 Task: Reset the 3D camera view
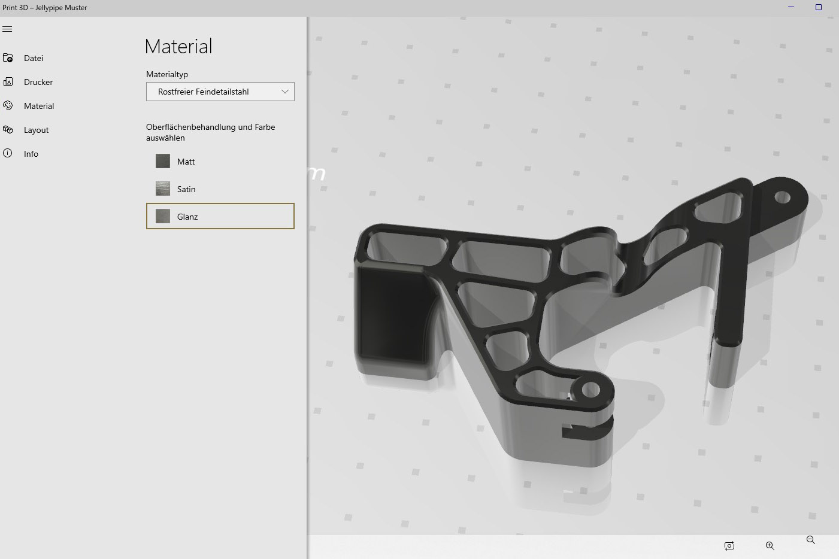click(x=729, y=546)
